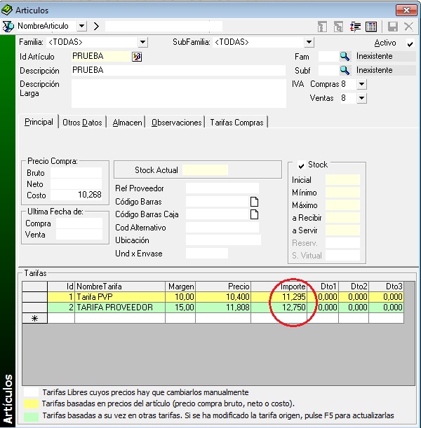
Task: Click the Id Artículo field containing PRUEBA
Action: (101, 56)
